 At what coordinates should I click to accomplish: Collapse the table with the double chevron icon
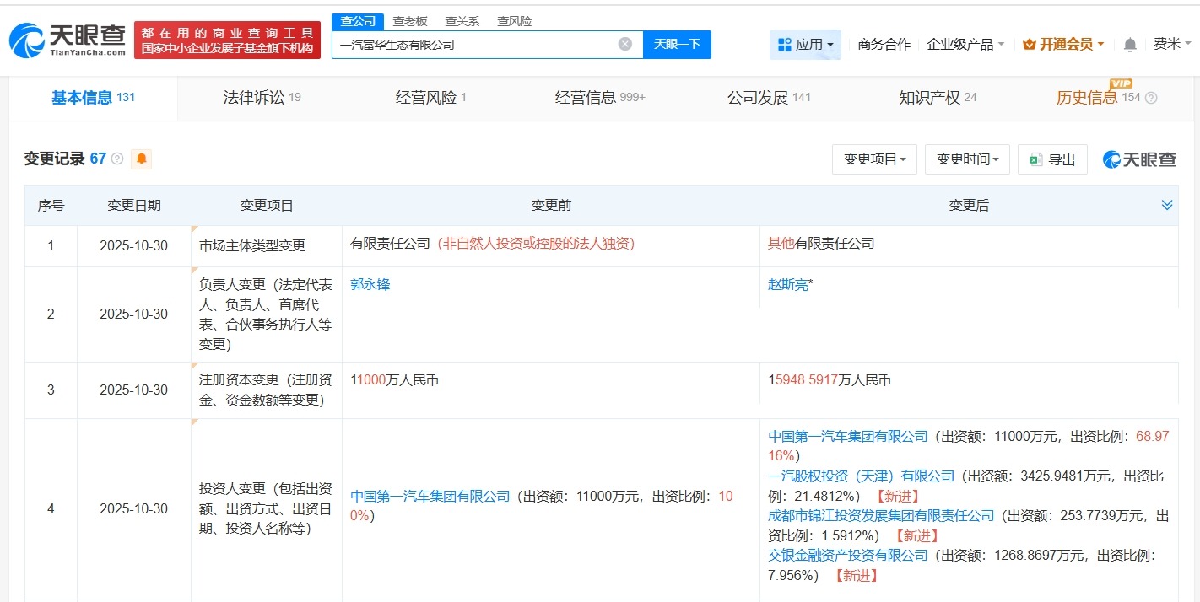click(1167, 204)
